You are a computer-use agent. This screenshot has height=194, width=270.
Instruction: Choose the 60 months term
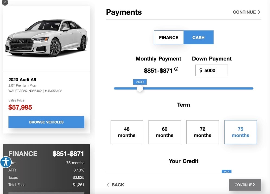pyautogui.click(x=165, y=132)
